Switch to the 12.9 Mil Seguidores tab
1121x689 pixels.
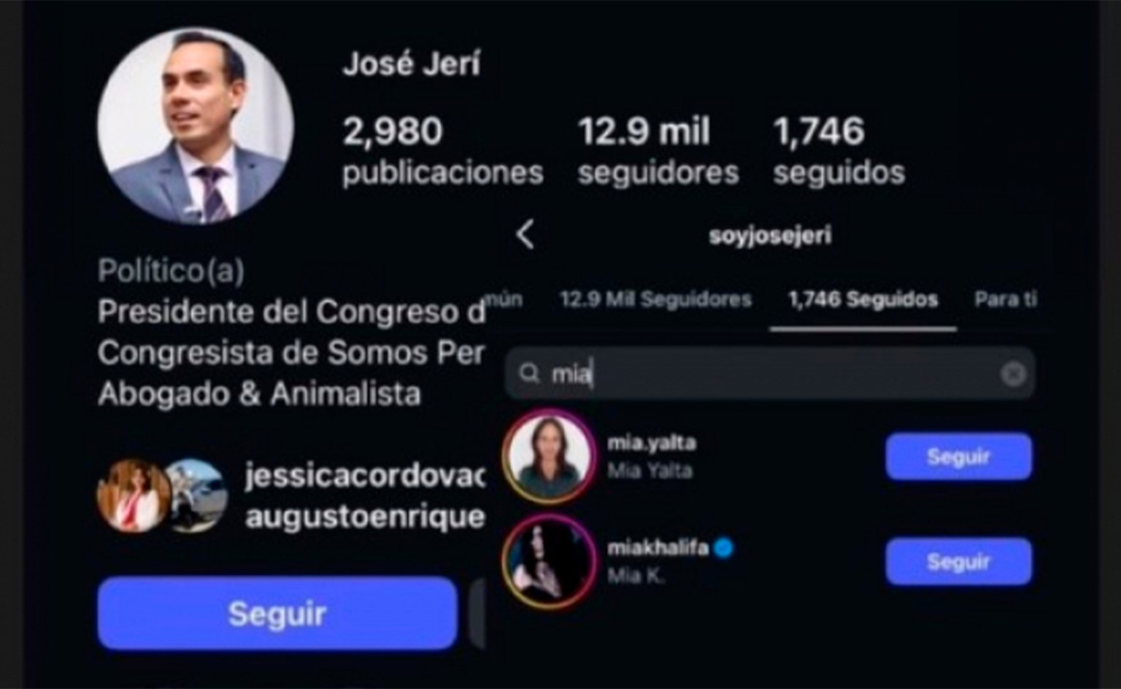click(x=655, y=299)
